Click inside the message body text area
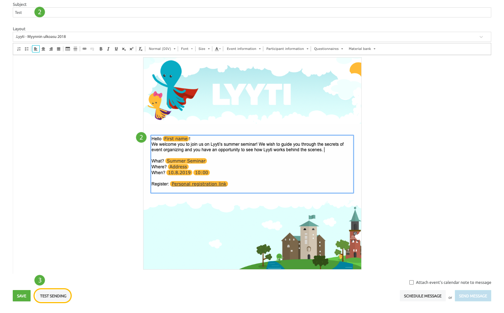The height and width of the screenshot is (313, 504). (252, 164)
